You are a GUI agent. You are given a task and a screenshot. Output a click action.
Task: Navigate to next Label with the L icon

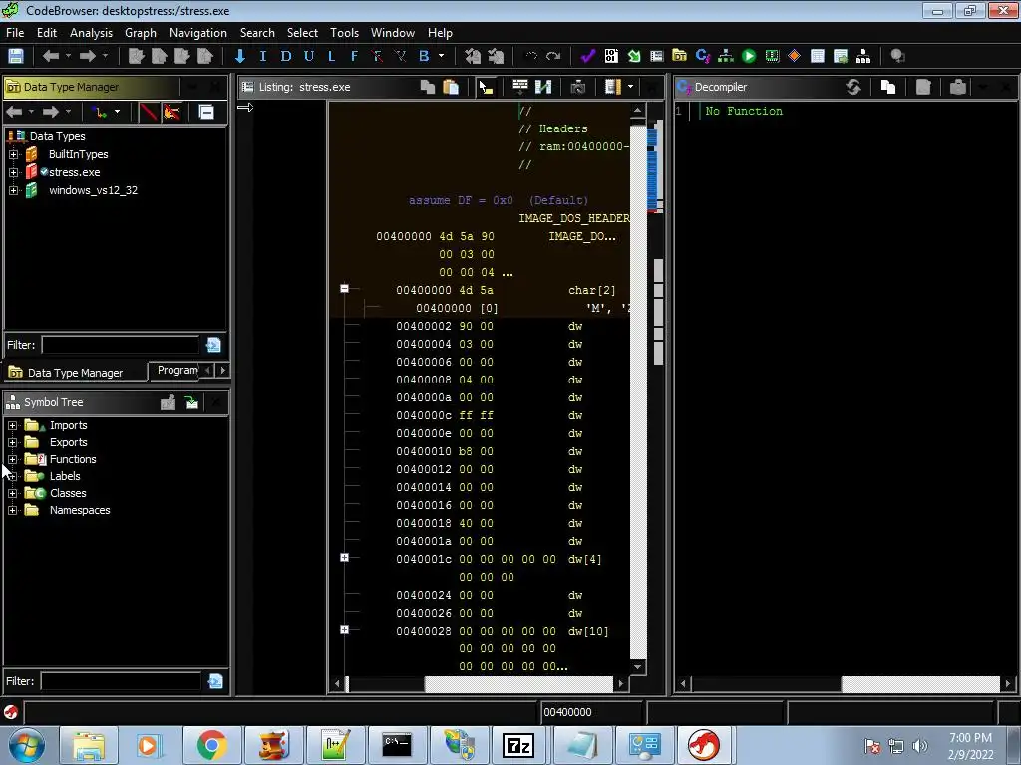331,56
